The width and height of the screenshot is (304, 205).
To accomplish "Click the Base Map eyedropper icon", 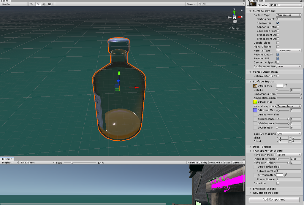I will (286, 86).
